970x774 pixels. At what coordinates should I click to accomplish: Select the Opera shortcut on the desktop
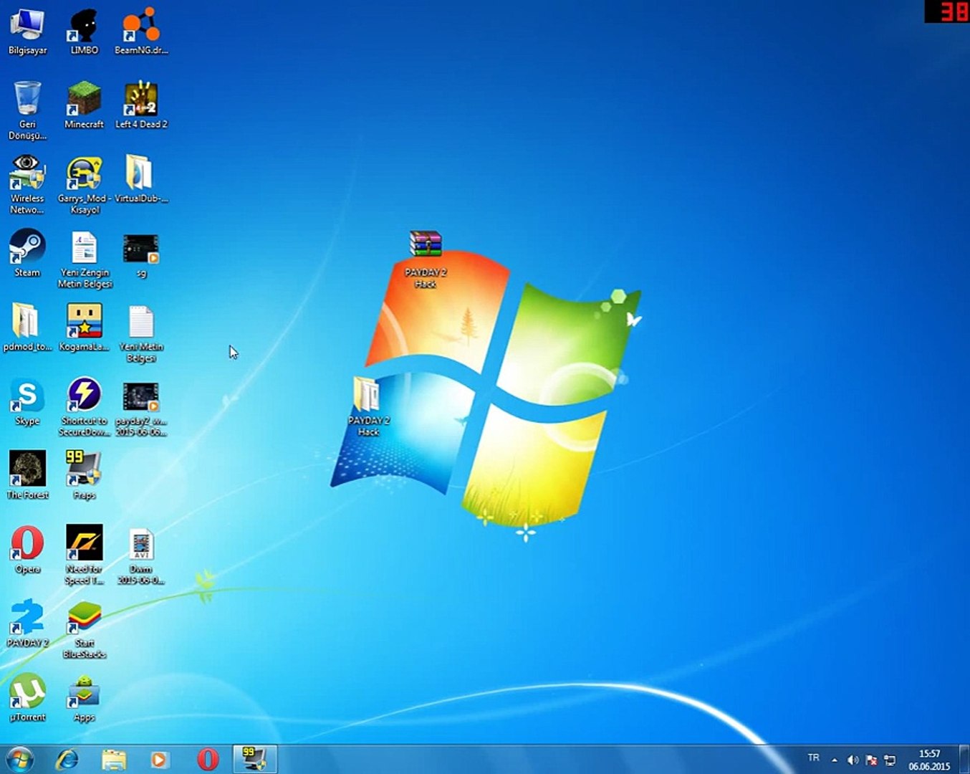(27, 550)
